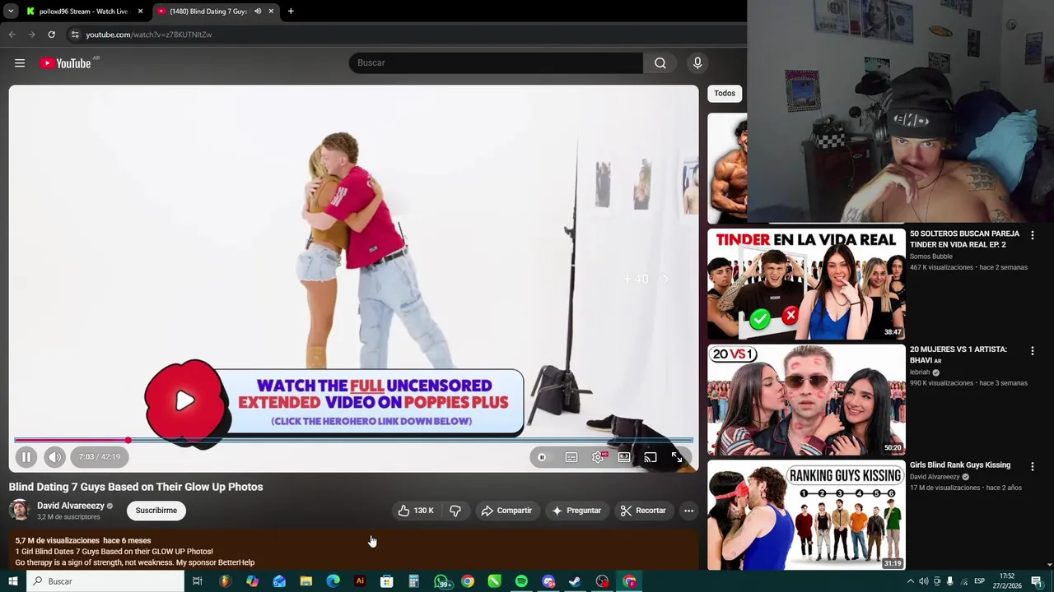Start voice search with the microphone icon
The image size is (1054, 592).
click(697, 62)
